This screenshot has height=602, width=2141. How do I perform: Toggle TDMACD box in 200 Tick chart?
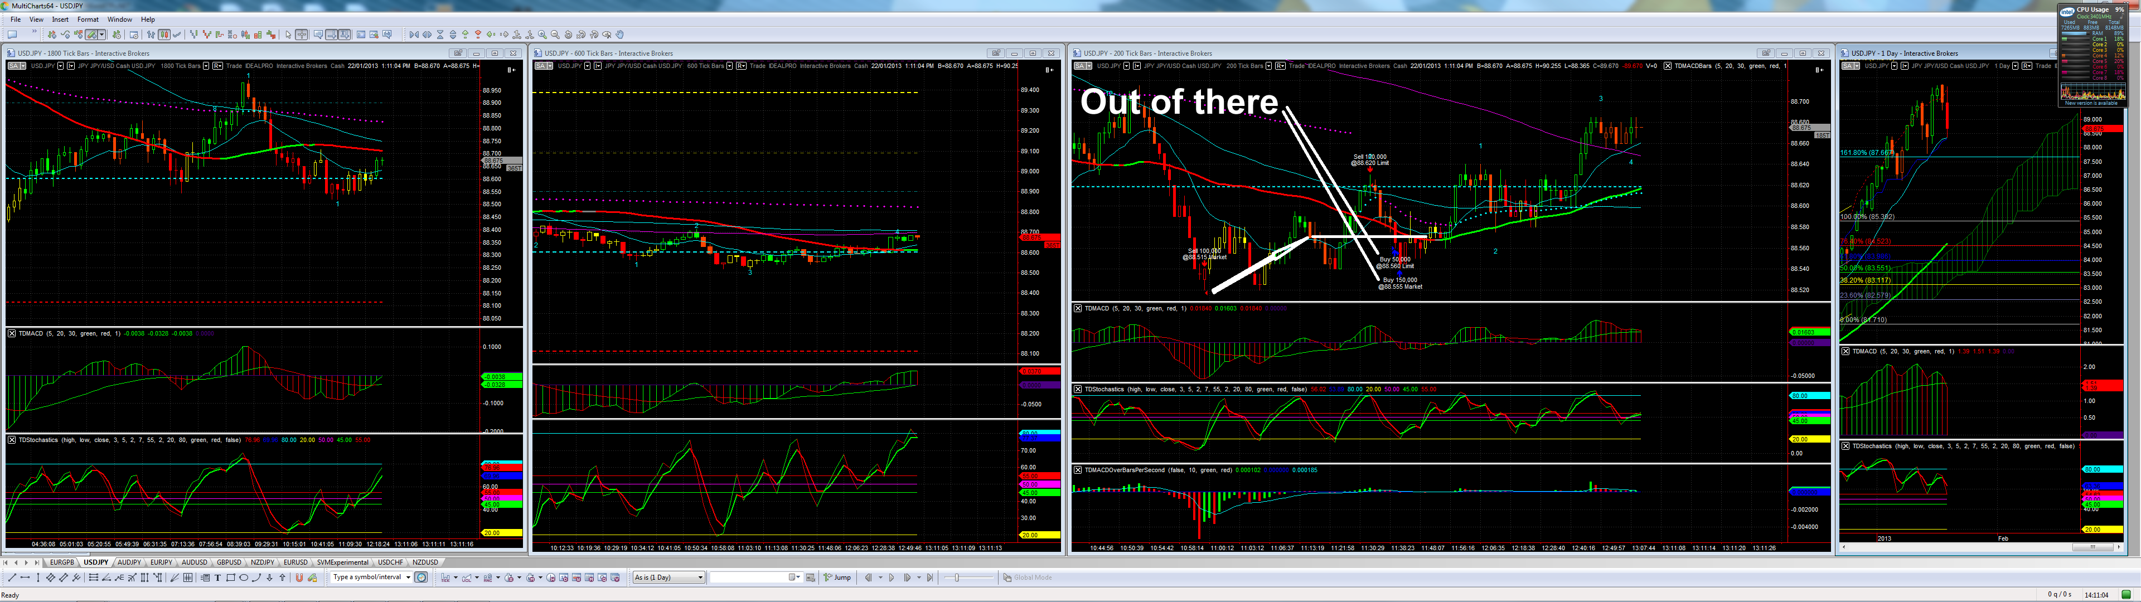point(1078,308)
